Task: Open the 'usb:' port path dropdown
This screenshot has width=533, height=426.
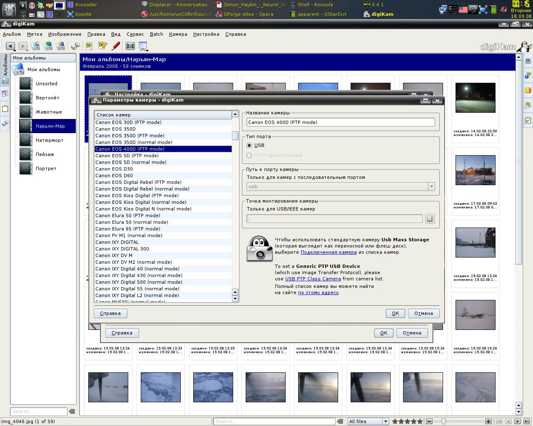Action: 431,187
